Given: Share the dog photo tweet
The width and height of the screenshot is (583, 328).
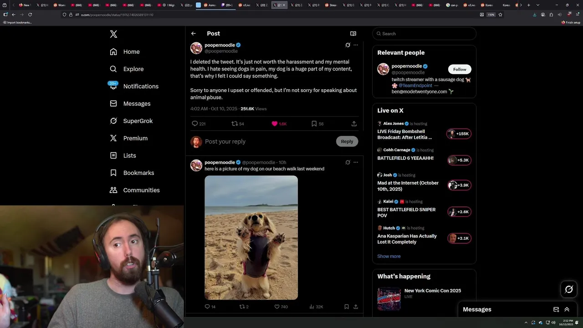Looking at the screenshot, I should 356,307.
